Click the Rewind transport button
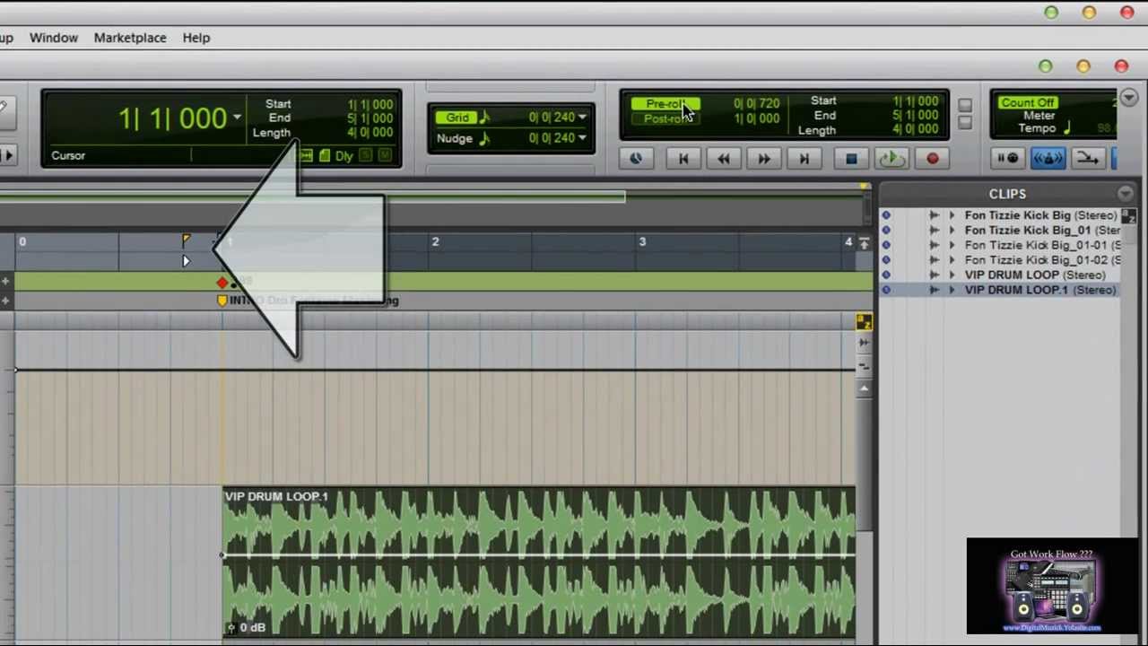This screenshot has height=646, width=1148. tap(724, 159)
